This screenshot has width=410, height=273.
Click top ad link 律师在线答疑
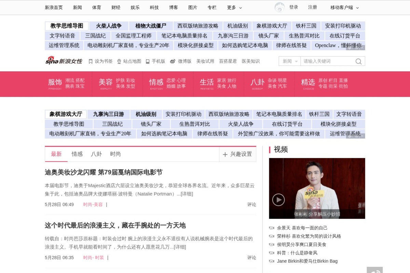(291, 45)
